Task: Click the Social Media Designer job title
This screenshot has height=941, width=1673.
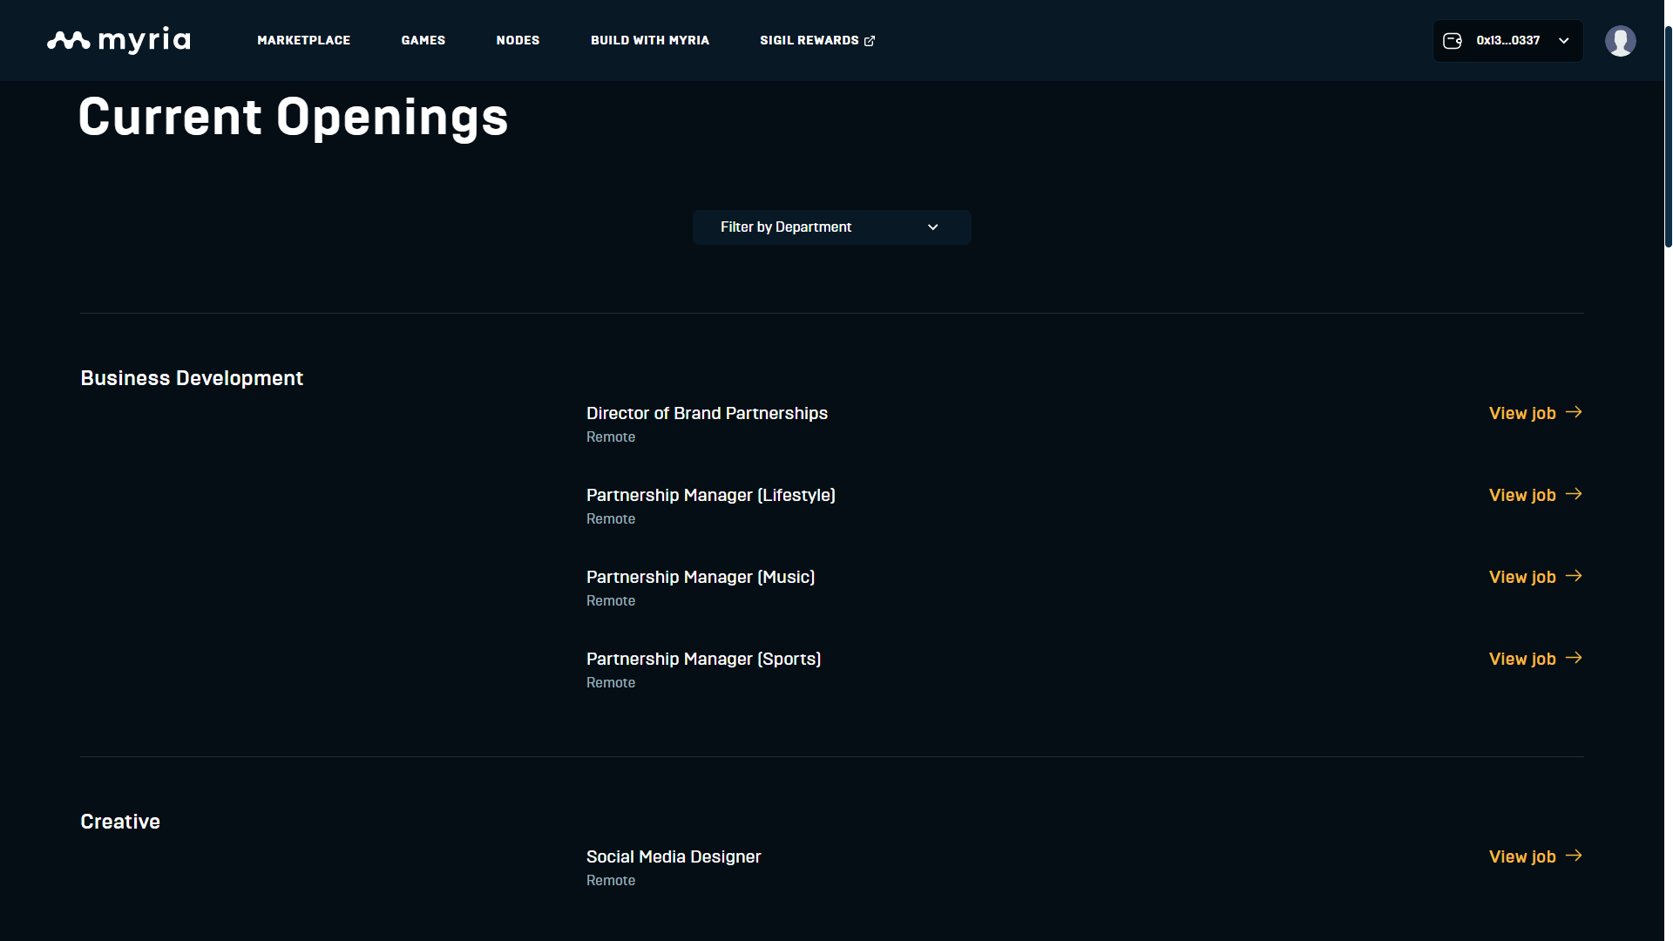Action: [x=674, y=856]
